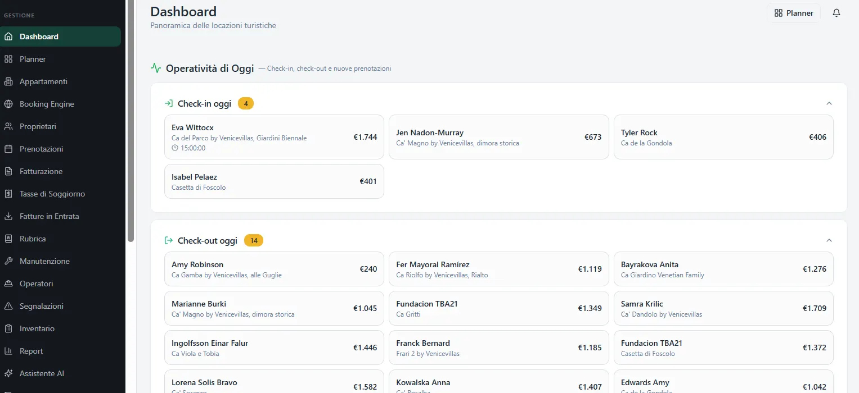Click the Assistente AI sparkle icon
859x393 pixels.
point(8,373)
